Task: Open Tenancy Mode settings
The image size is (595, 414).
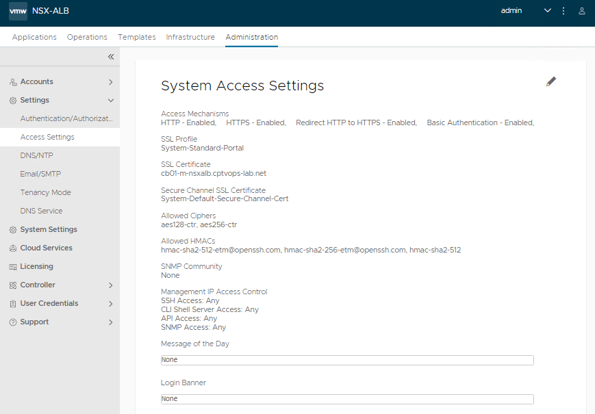Action: pos(45,192)
